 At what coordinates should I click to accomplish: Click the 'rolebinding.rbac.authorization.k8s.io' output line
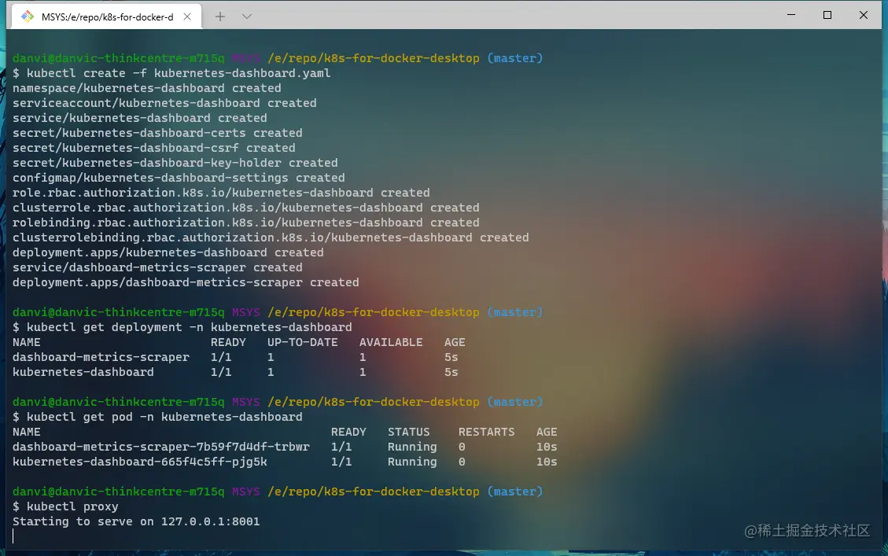[x=245, y=223]
